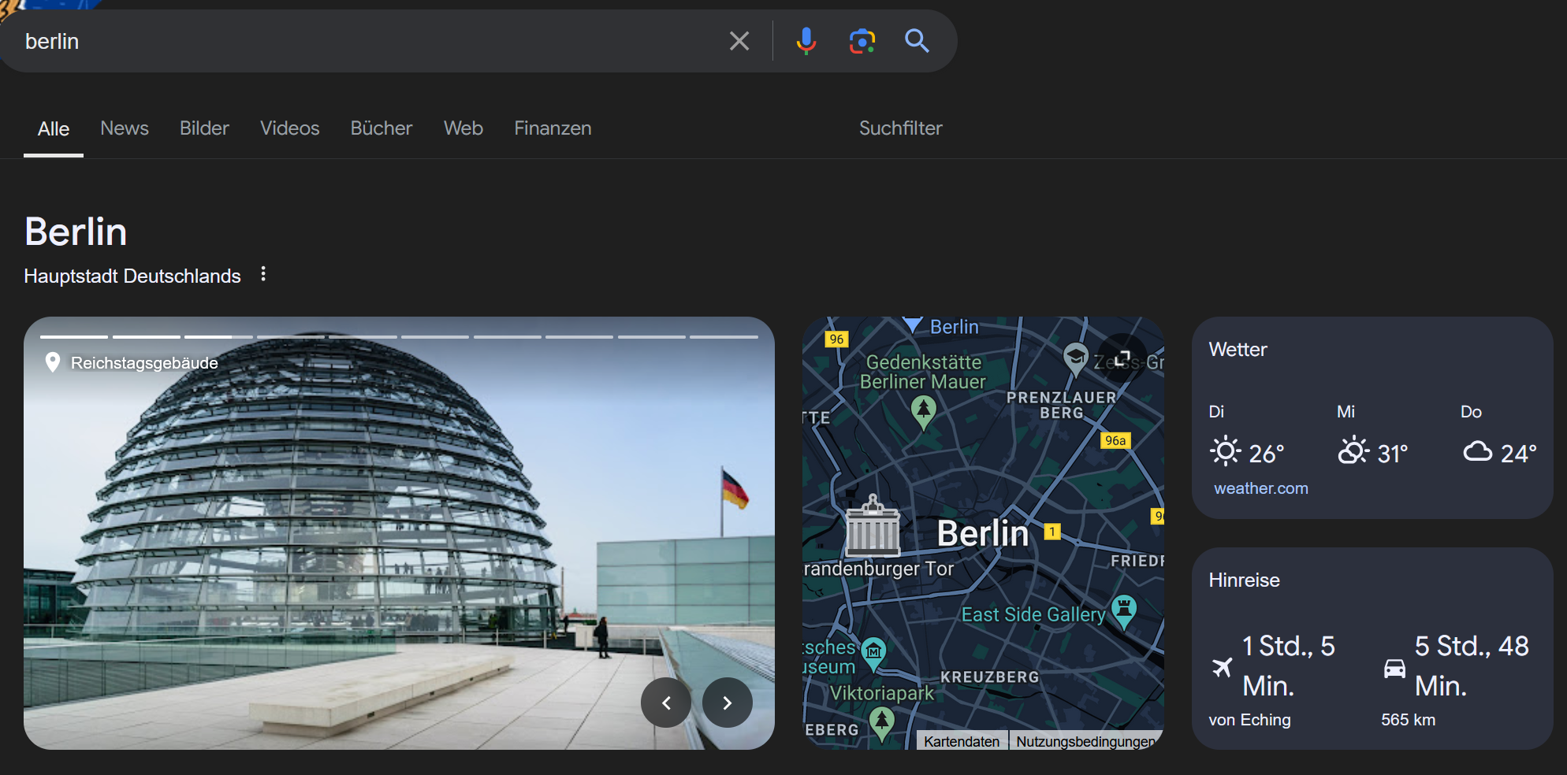This screenshot has width=1567, height=775.
Task: Start voice search with the microphone icon
Action: coord(806,41)
